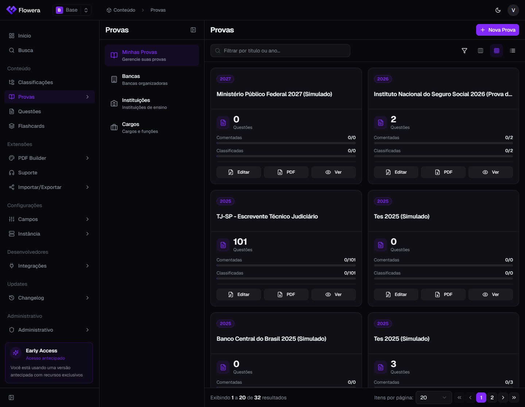Collapse the Provas secondary panel
The image size is (525, 407).
coord(193,30)
